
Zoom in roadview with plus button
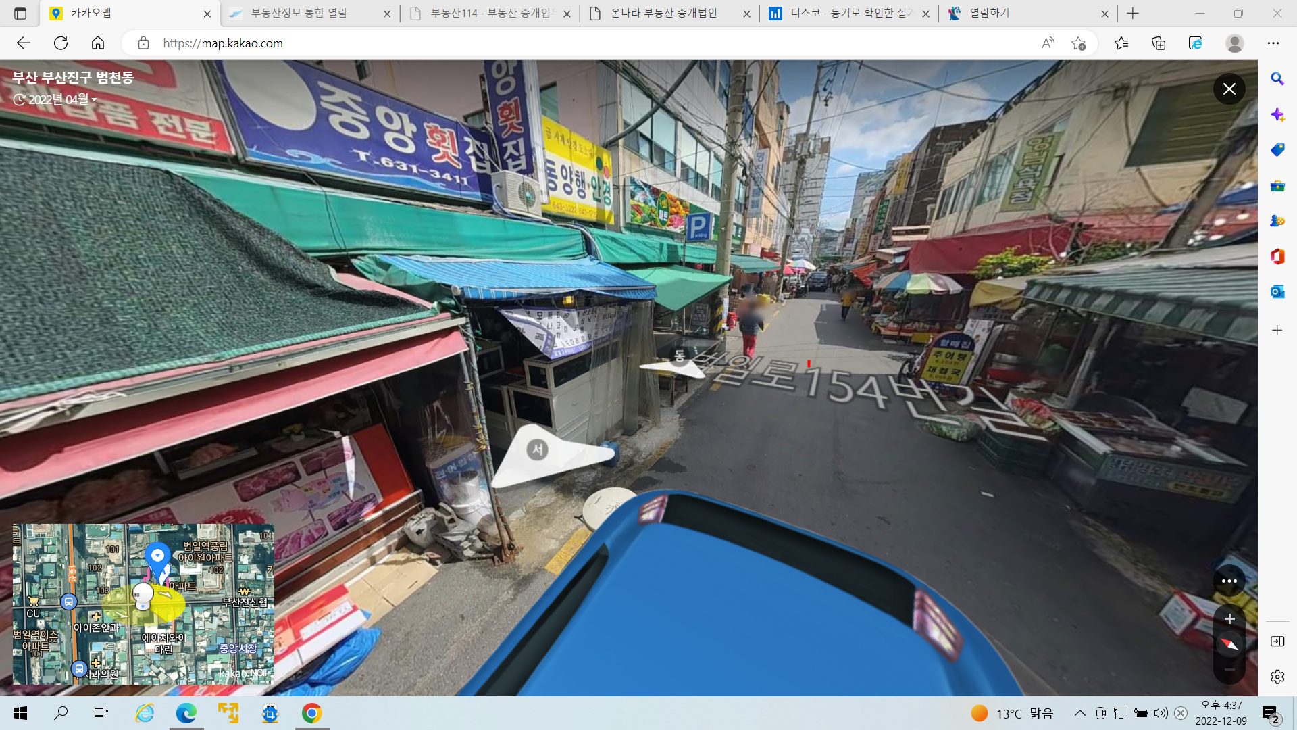(x=1229, y=618)
